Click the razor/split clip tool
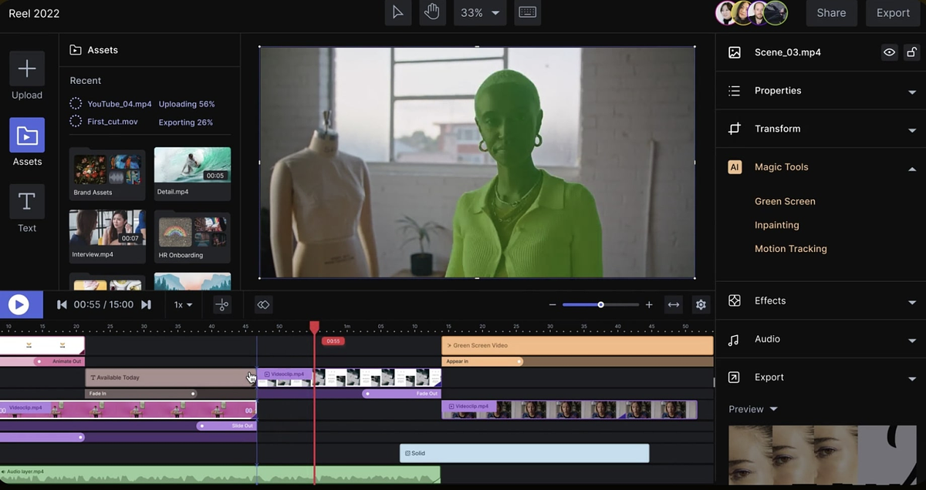The image size is (926, 490). click(x=221, y=304)
